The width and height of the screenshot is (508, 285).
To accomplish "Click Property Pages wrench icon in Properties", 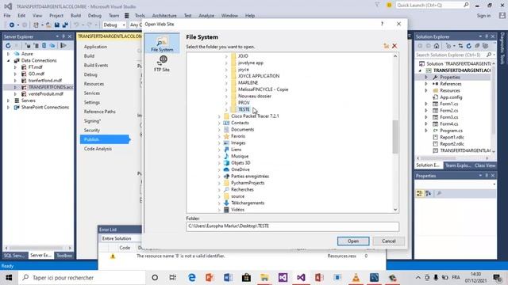I will coord(439,193).
